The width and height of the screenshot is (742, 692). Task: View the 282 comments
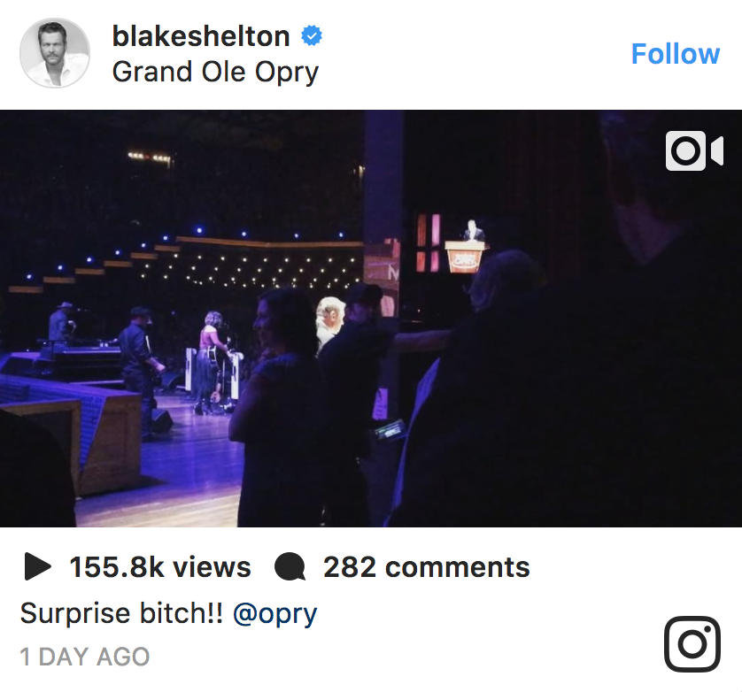click(x=426, y=567)
